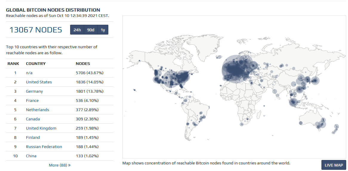Click the 5706 (43.67%) node count
Image resolution: width=348 pixels, height=171 pixels.
90,73
